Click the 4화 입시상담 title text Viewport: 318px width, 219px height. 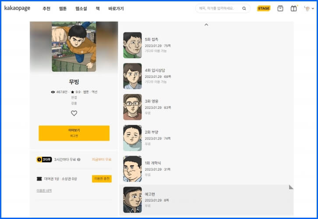point(155,70)
